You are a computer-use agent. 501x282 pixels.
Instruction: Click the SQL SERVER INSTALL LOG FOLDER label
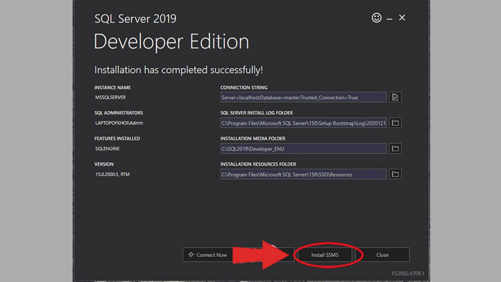(256, 113)
